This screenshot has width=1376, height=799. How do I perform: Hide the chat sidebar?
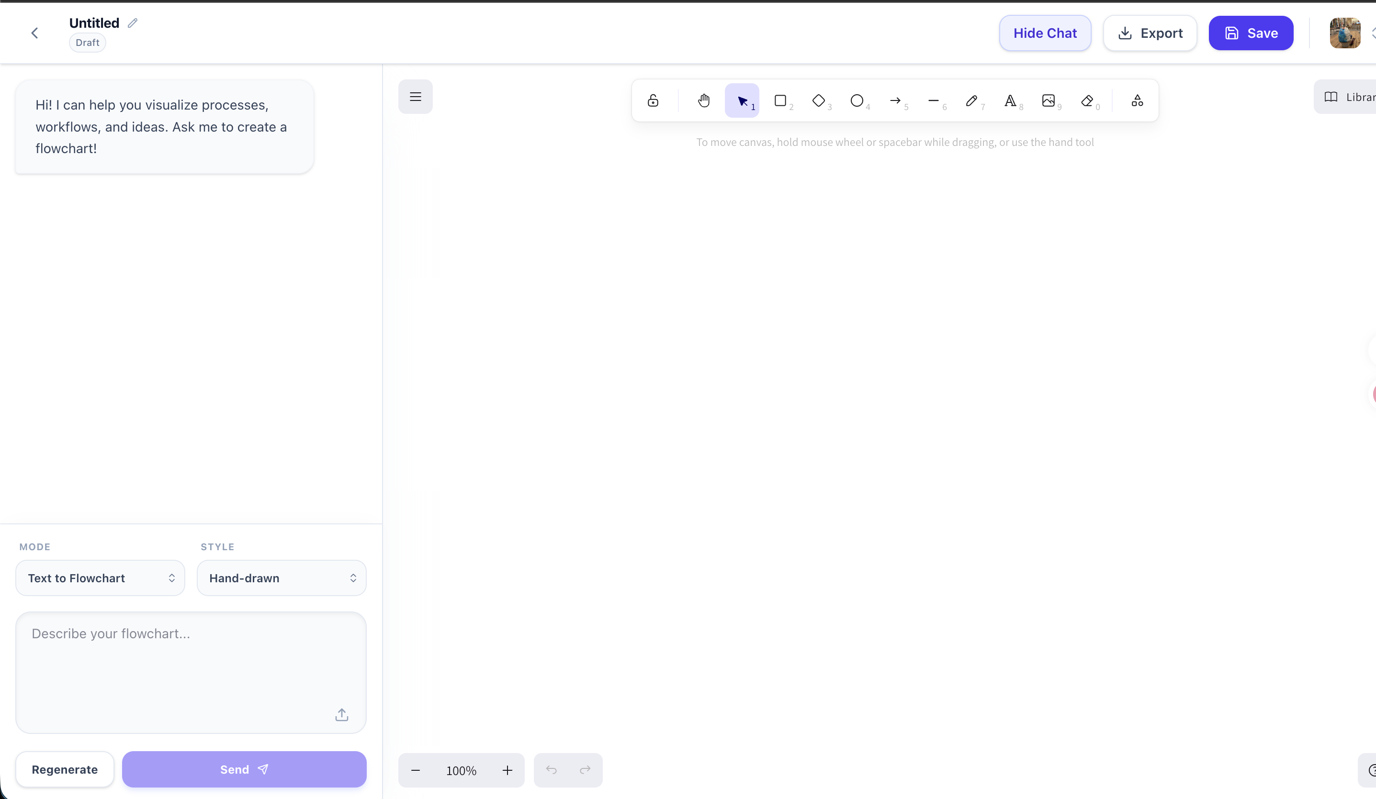tap(1045, 33)
